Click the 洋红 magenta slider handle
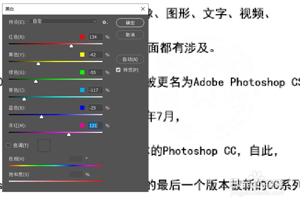 click(69, 134)
